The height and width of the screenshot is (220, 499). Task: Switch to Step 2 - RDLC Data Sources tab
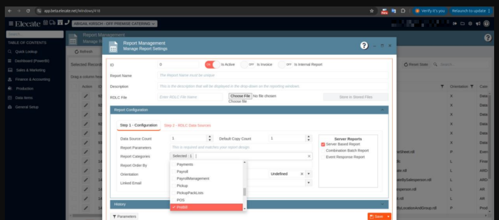click(187, 125)
